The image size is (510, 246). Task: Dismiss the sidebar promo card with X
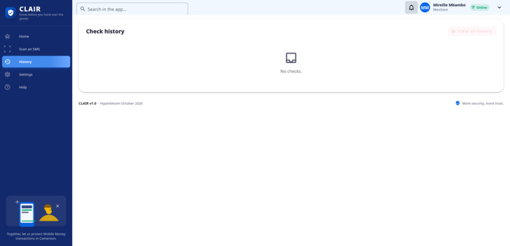[x=58, y=206]
